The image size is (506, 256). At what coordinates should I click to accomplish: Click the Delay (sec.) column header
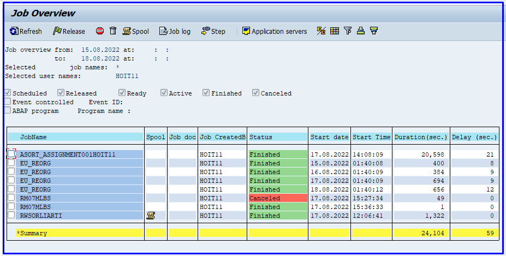tap(474, 137)
